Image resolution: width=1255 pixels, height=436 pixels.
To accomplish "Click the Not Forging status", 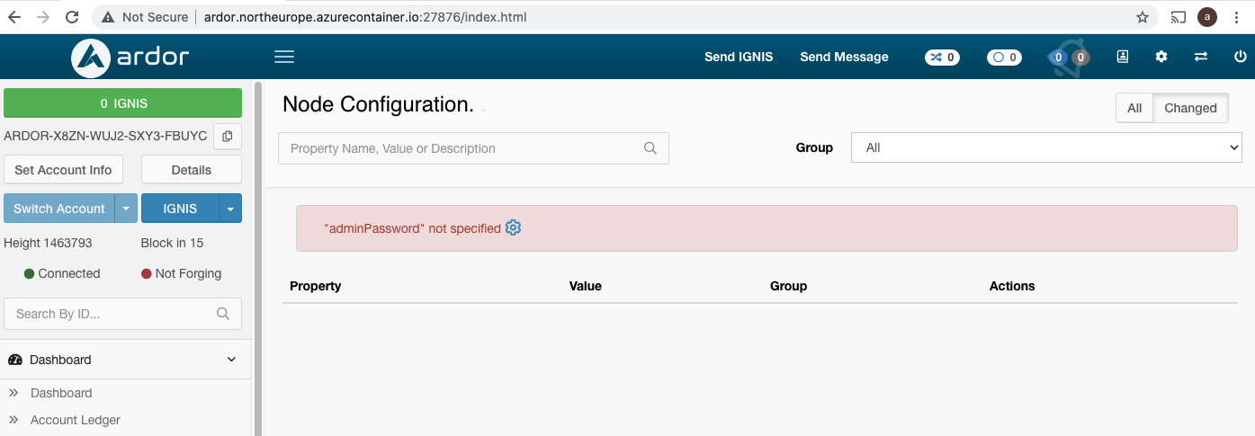I will 181,273.
